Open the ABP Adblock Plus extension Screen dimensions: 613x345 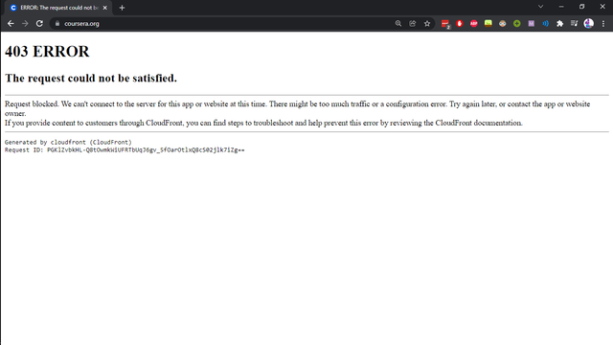coord(474,23)
